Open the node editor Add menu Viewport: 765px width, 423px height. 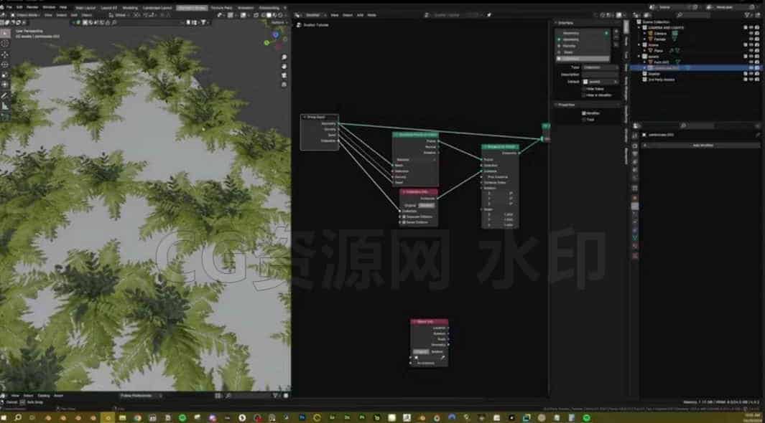click(x=360, y=15)
